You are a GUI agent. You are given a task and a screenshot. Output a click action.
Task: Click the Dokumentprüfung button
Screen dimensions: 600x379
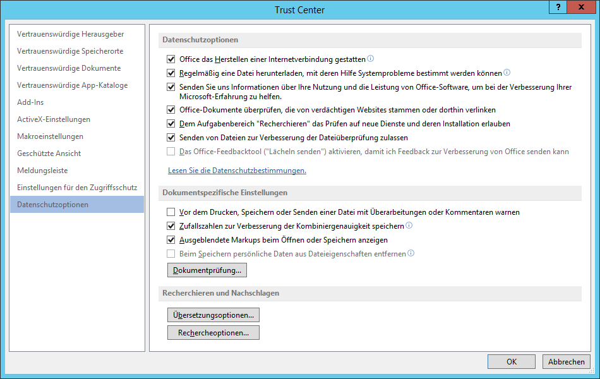pos(207,270)
